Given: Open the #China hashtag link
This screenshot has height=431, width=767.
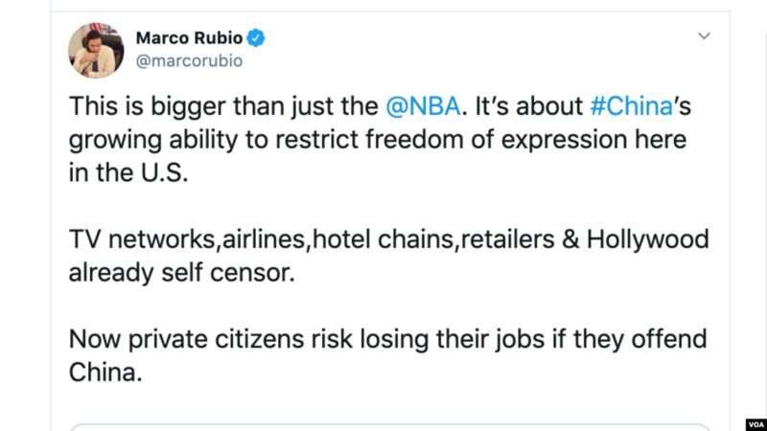Looking at the screenshot, I should click(x=632, y=106).
